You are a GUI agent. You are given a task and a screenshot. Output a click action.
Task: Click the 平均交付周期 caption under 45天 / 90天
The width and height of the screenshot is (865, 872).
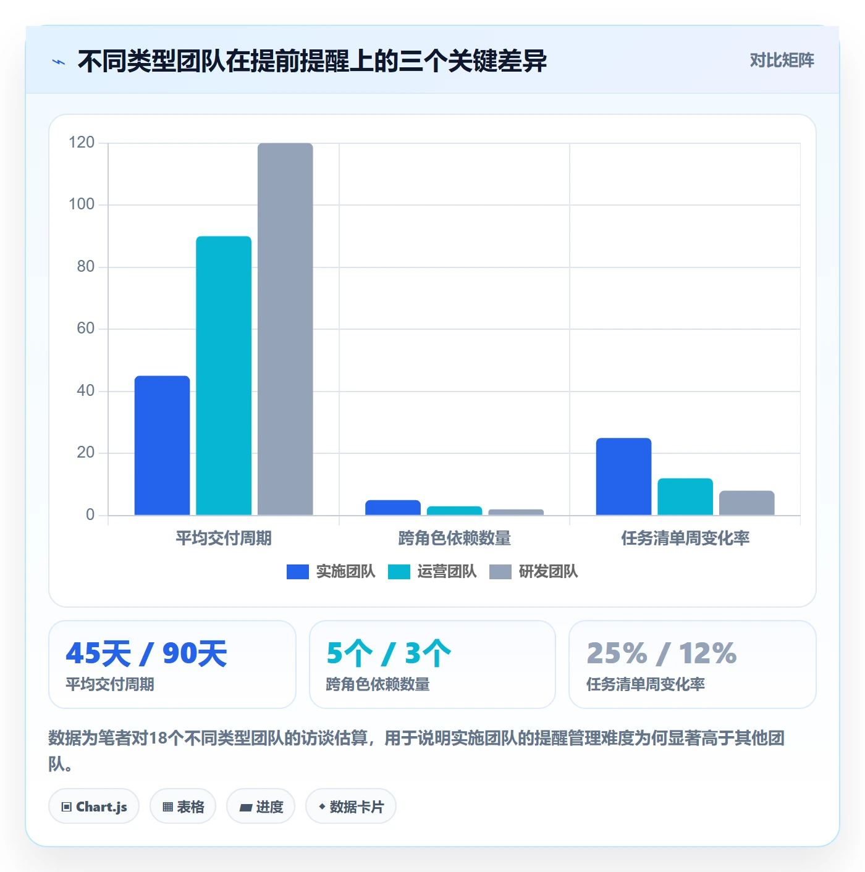tap(110, 684)
